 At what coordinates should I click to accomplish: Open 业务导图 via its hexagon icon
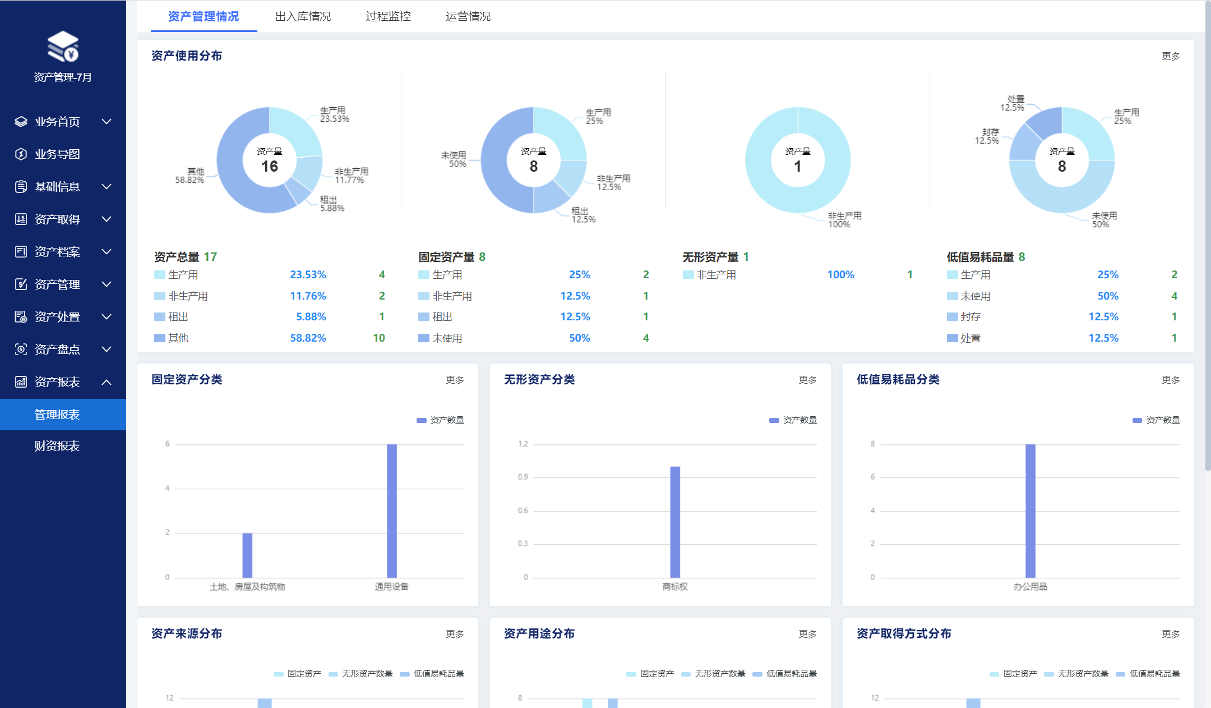click(21, 154)
